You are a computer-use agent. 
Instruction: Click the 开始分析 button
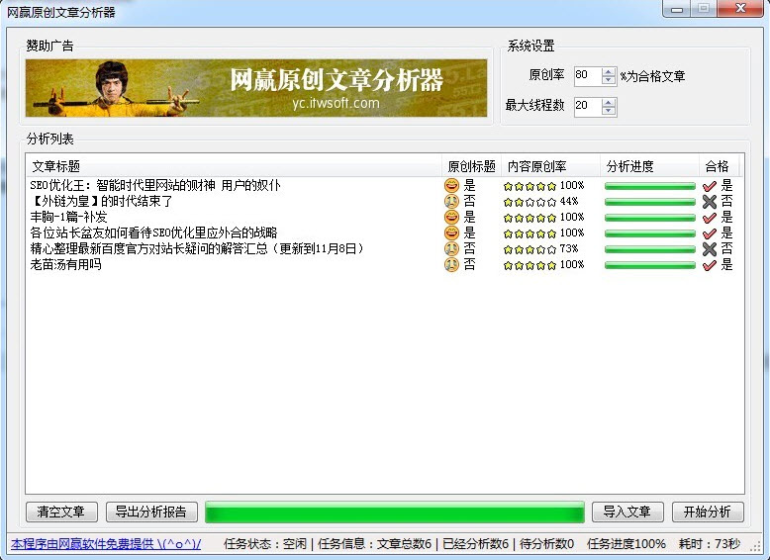click(x=708, y=512)
